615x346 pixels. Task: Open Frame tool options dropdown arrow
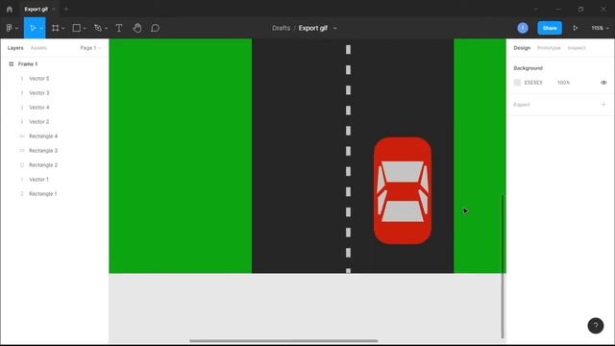(63, 28)
